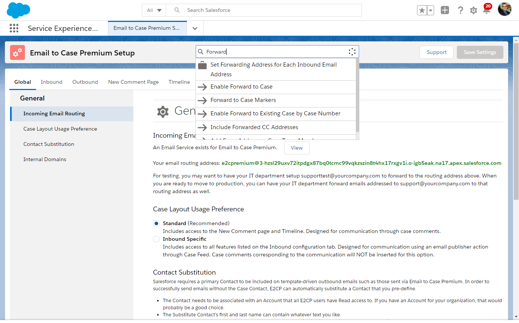Click the Salesforce cloud logo
This screenshot has width=519, height=323.
pos(18,10)
